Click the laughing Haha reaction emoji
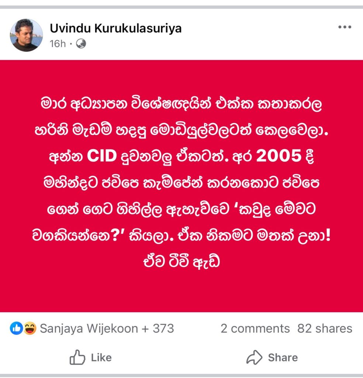Screen dimensions: 363x378 coord(30,328)
